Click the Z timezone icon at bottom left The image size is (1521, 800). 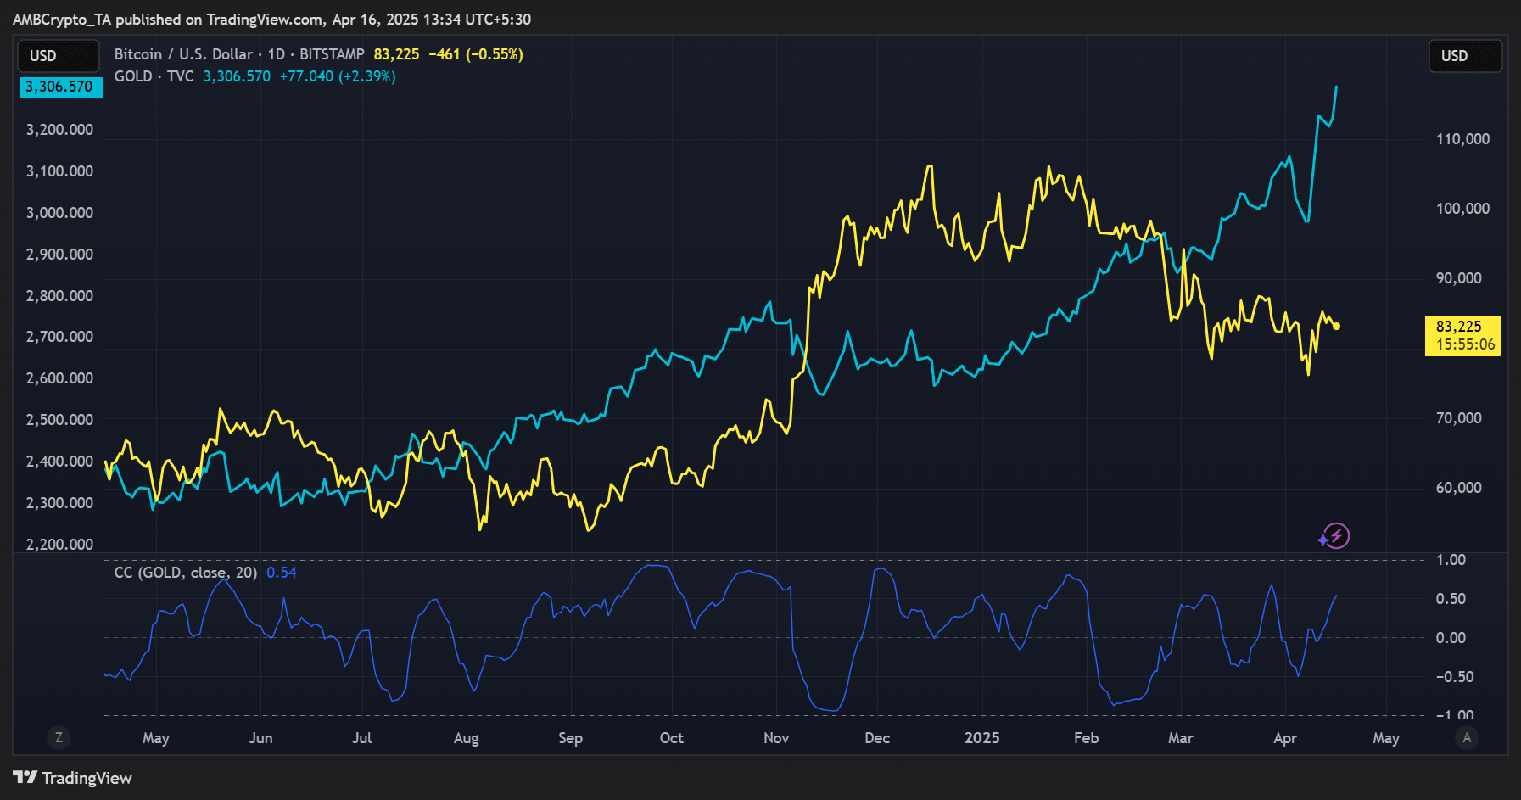pos(59,737)
